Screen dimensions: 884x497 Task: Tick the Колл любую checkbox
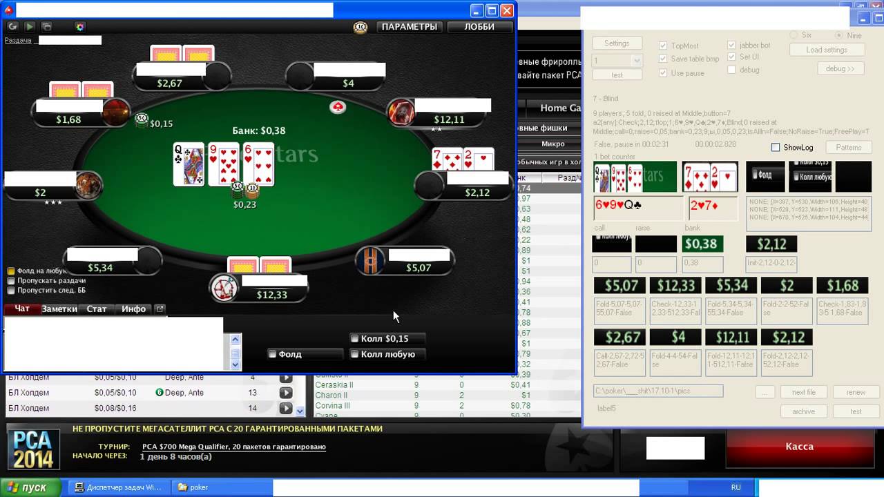coord(355,354)
